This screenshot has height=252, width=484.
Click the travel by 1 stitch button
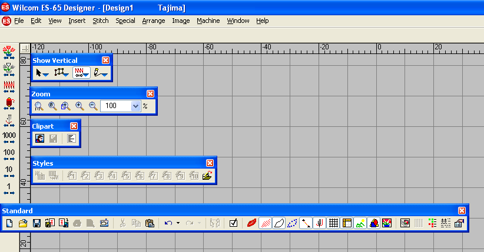(9, 189)
